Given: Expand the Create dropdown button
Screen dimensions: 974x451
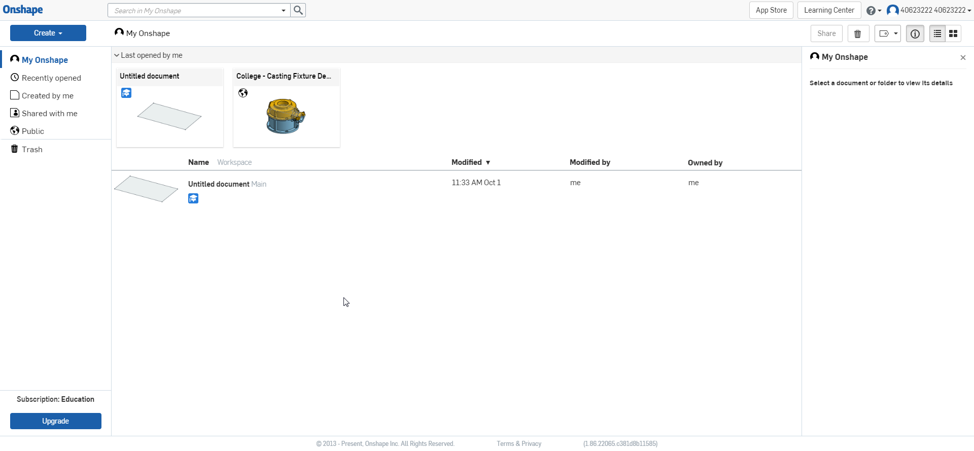Looking at the screenshot, I should point(48,33).
